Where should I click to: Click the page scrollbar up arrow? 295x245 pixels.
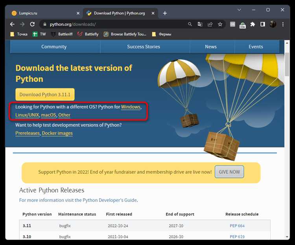click(287, 43)
